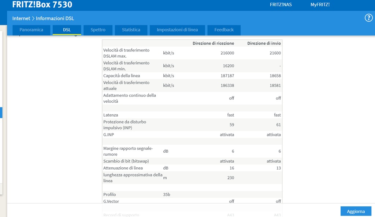Screen dimensions: 375x217
Task: Select the lunghezza approssimativa della linea label
Action: (x=133, y=178)
